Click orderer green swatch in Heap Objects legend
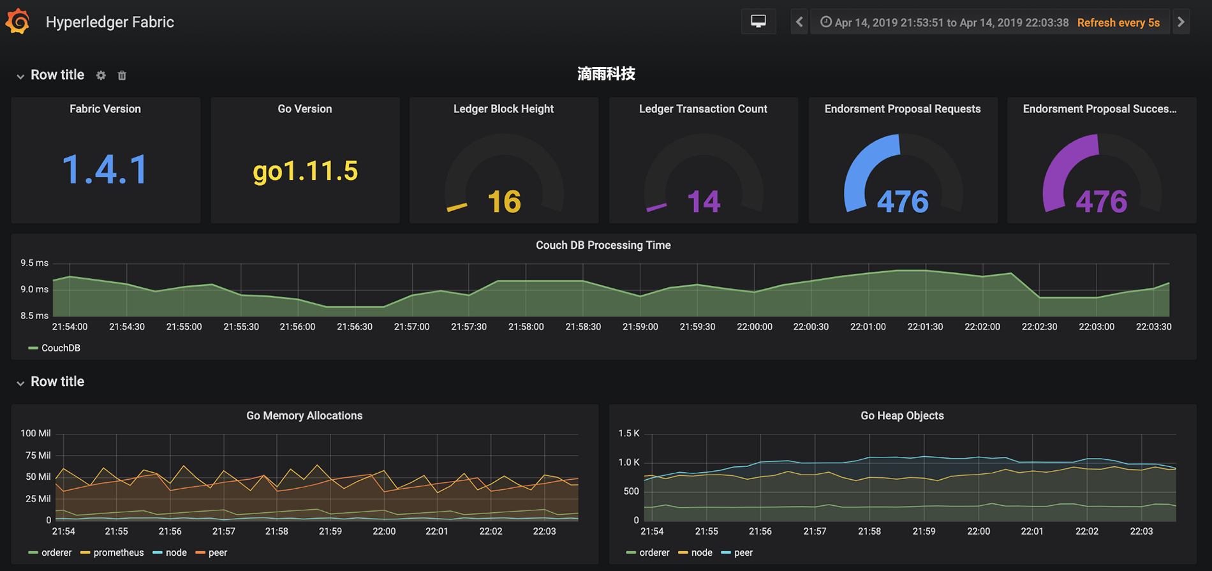This screenshot has width=1212, height=571. pos(632,553)
